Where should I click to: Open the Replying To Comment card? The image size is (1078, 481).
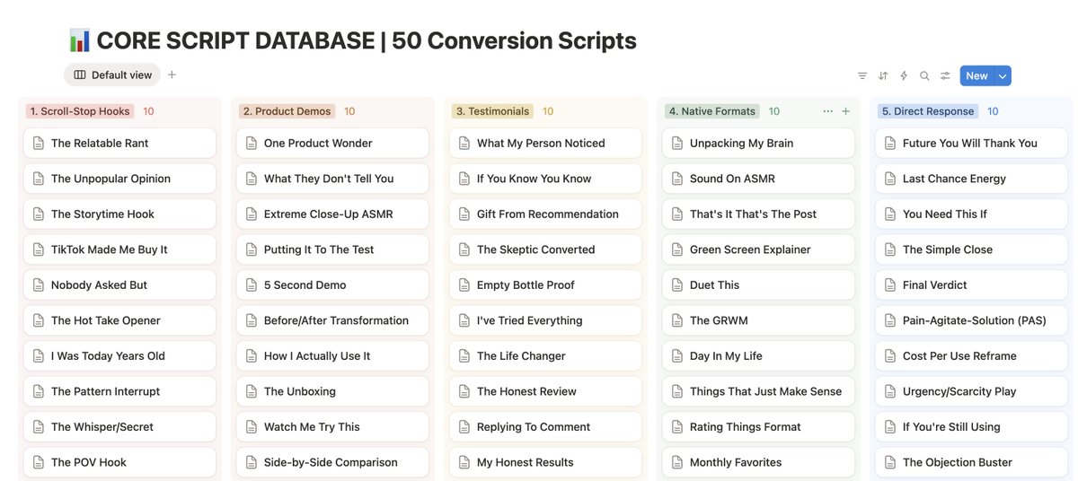(x=545, y=427)
